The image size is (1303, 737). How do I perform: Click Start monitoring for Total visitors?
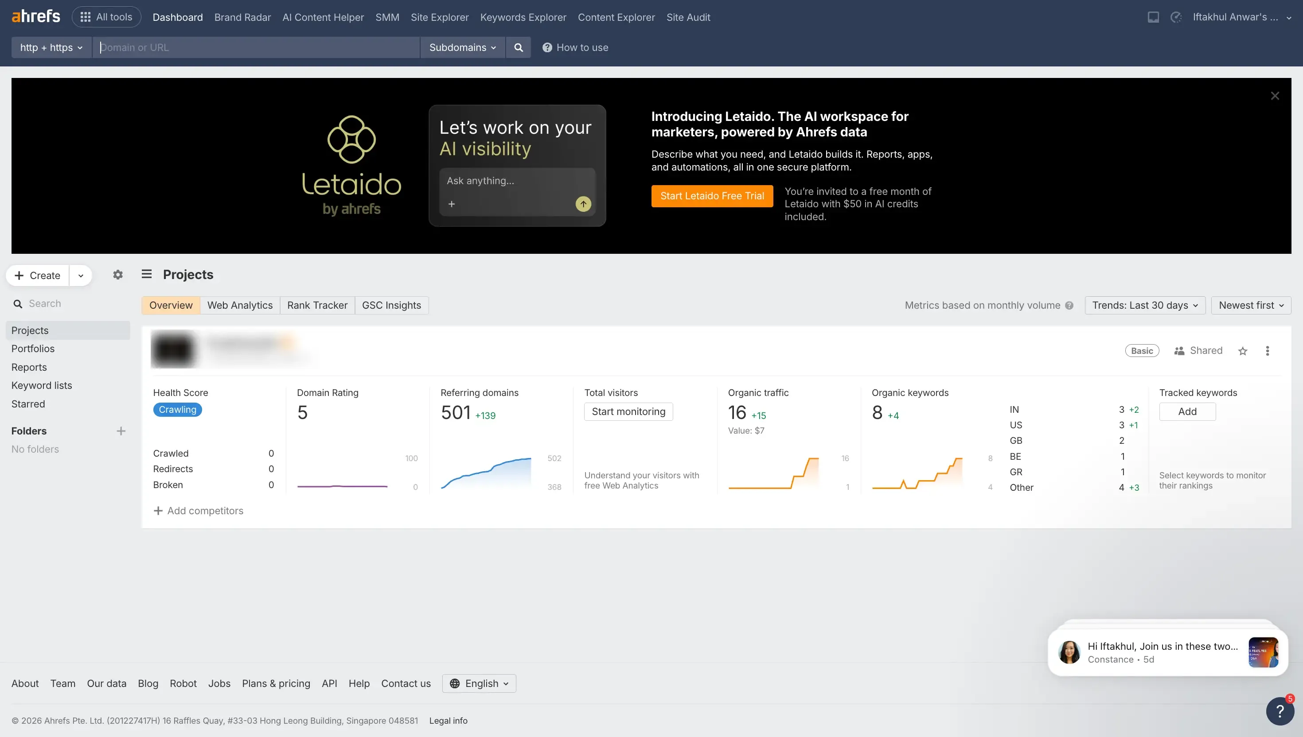628,411
